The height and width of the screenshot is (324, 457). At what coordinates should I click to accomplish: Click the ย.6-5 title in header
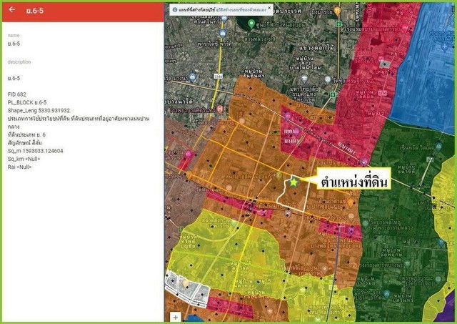tap(34, 10)
